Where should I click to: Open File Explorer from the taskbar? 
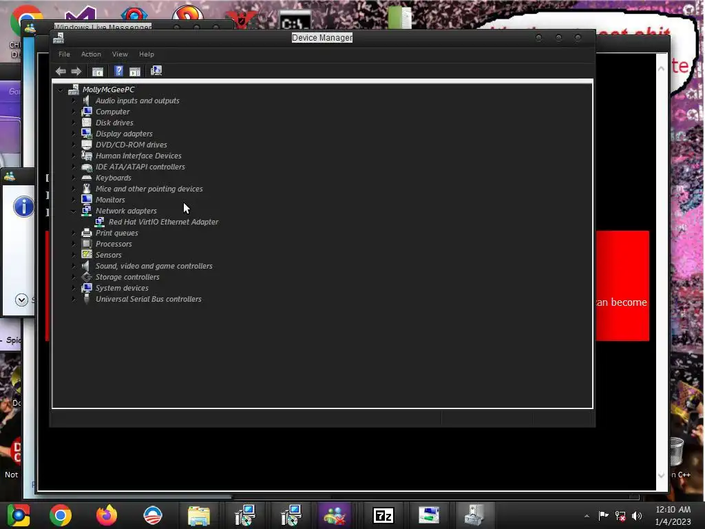[x=199, y=515]
